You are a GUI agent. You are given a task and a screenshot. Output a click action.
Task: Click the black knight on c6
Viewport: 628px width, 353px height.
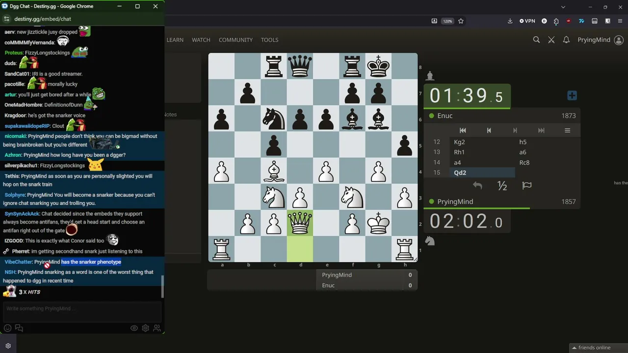point(274,118)
